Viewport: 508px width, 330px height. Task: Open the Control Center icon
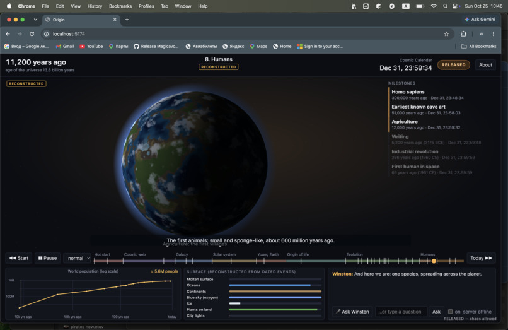pyautogui.click(x=456, y=6)
